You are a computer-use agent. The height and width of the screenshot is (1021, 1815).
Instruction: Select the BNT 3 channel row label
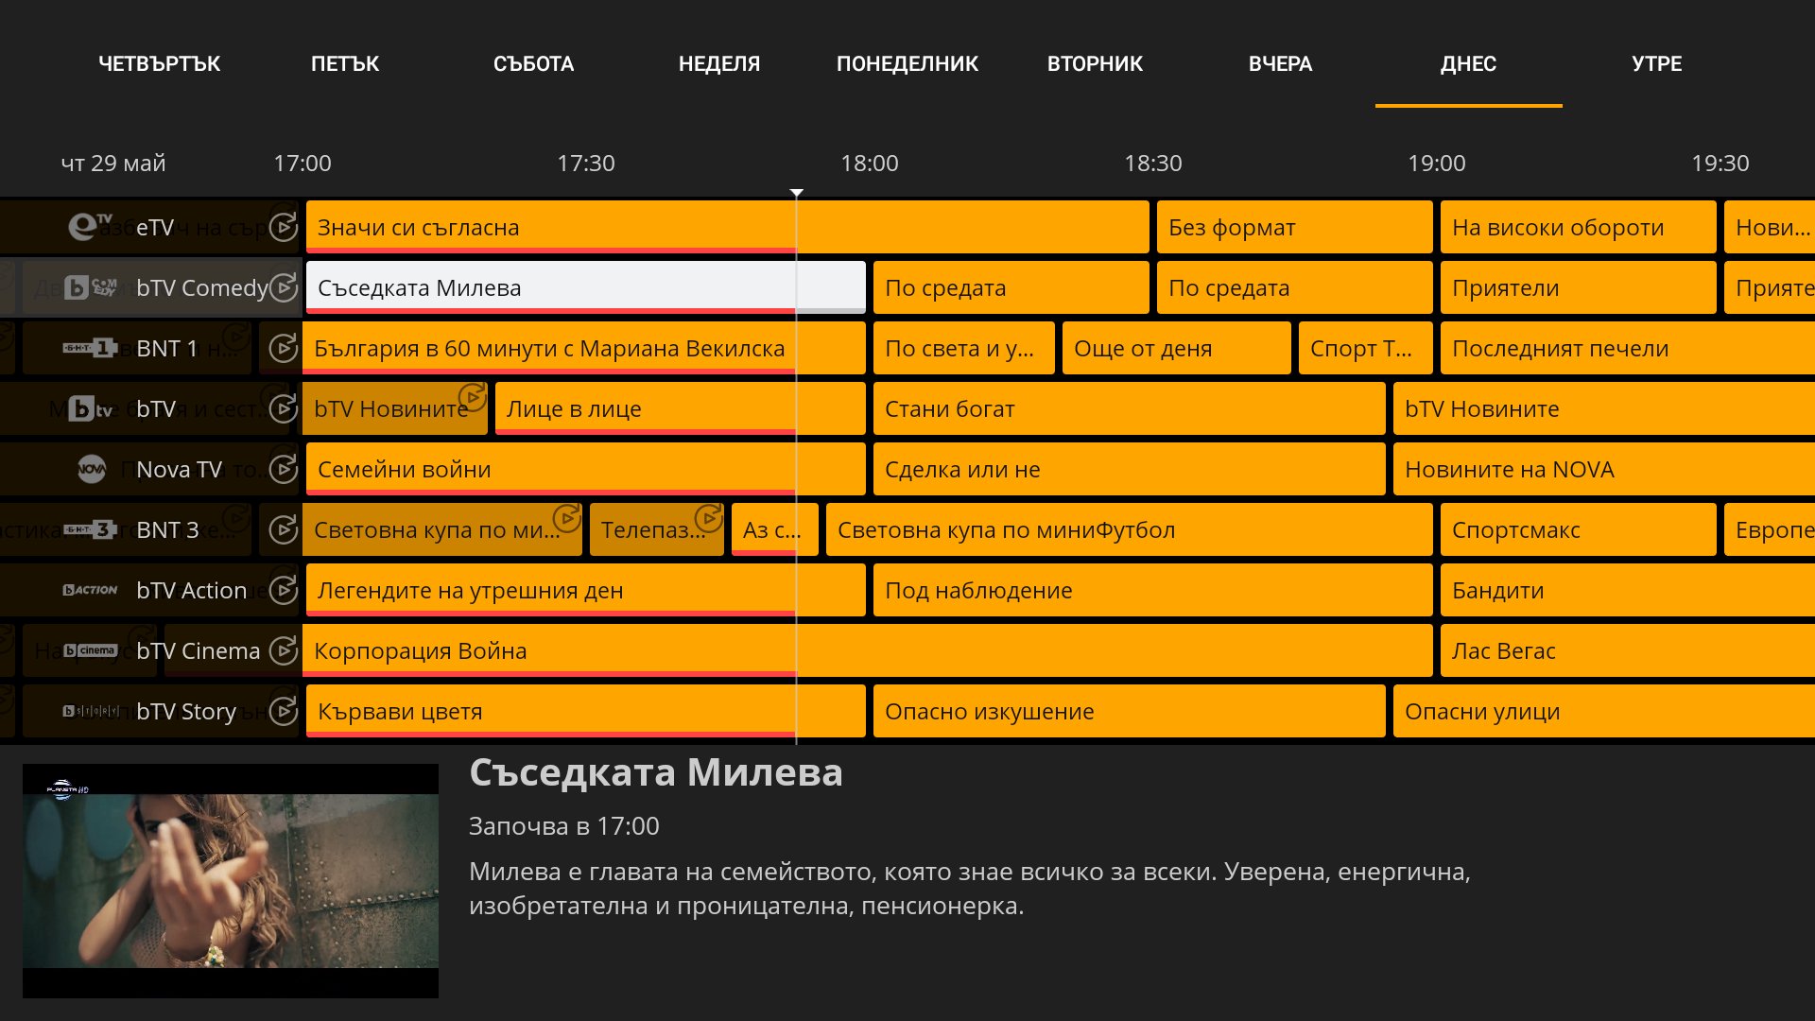[x=167, y=529]
